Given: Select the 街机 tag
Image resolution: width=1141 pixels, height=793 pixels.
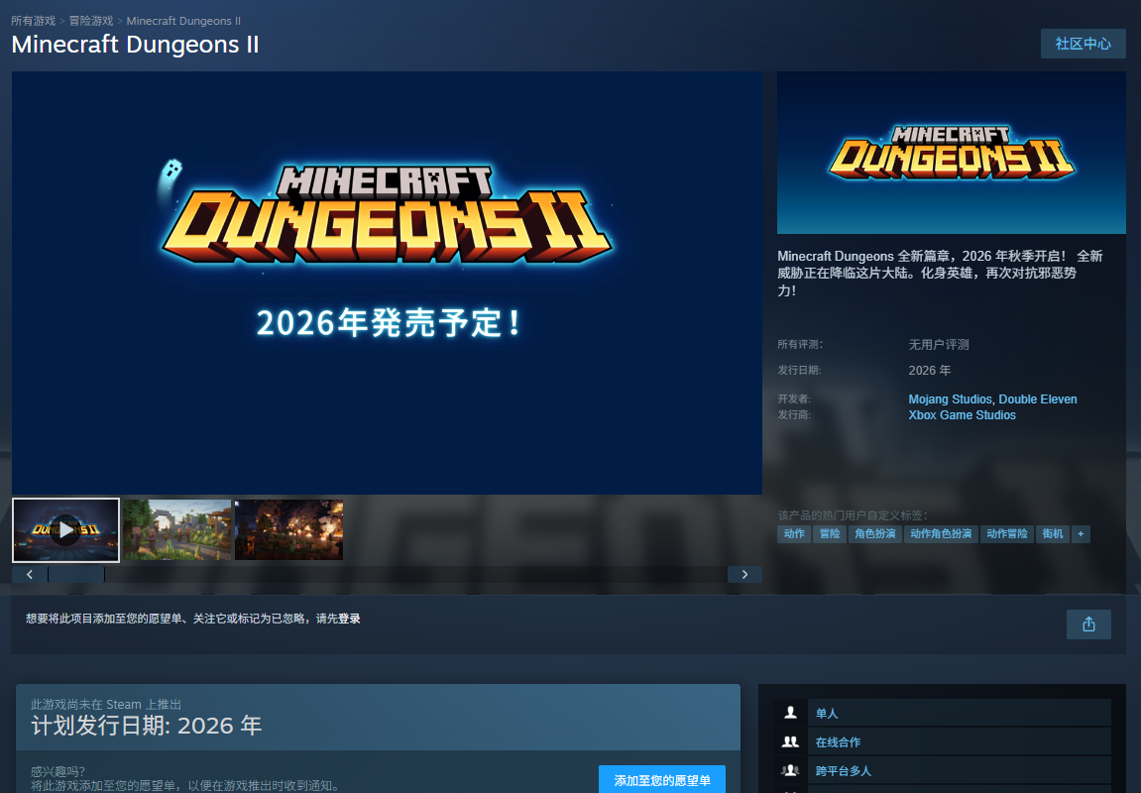Looking at the screenshot, I should (1052, 534).
